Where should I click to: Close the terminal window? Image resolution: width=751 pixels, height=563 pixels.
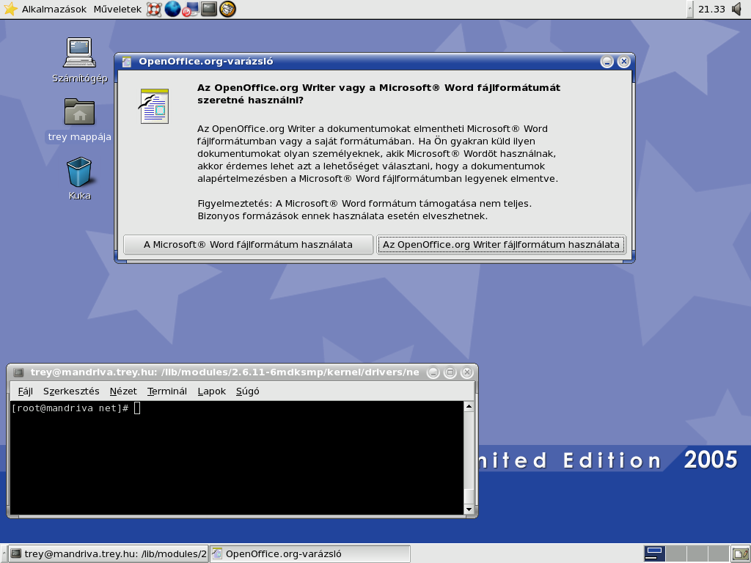coord(466,372)
